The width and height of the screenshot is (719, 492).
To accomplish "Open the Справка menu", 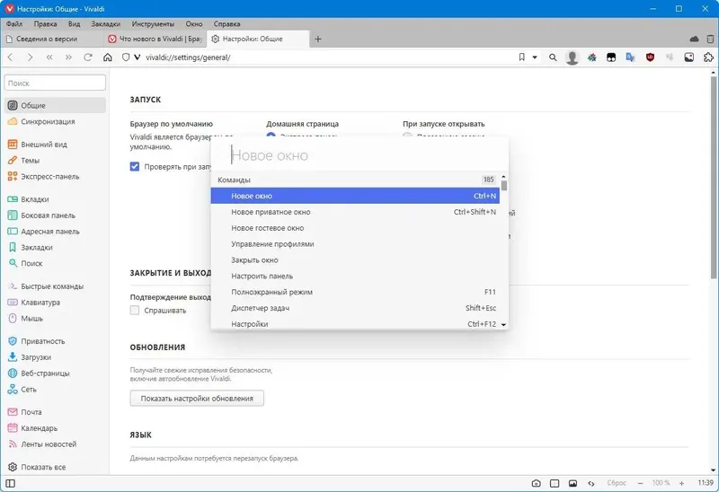I will pyautogui.click(x=226, y=24).
